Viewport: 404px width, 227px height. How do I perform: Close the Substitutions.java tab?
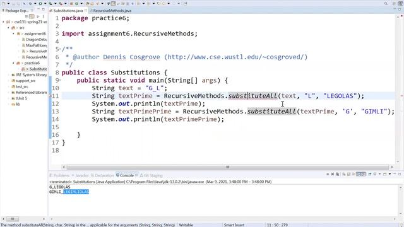[86, 10]
